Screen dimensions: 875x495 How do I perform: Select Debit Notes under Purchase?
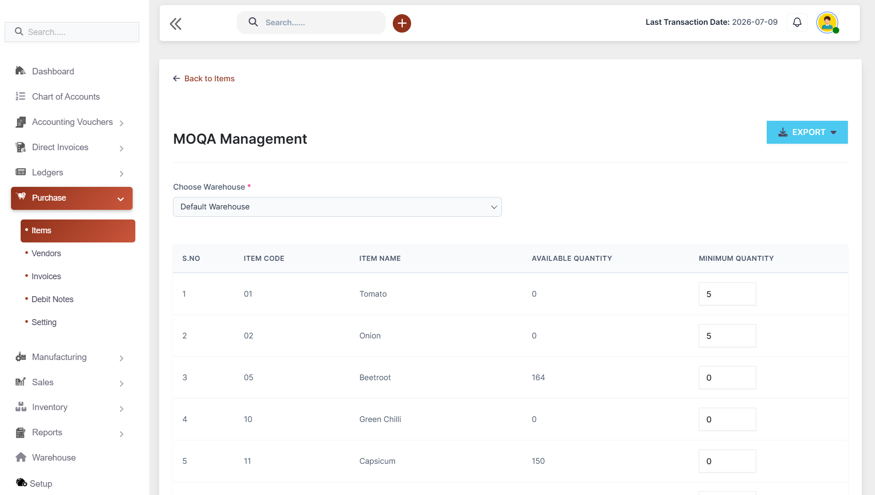[52, 299]
